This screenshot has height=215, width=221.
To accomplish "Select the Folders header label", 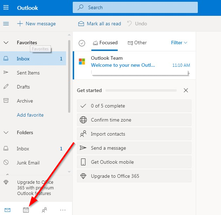I will pos(25,132).
